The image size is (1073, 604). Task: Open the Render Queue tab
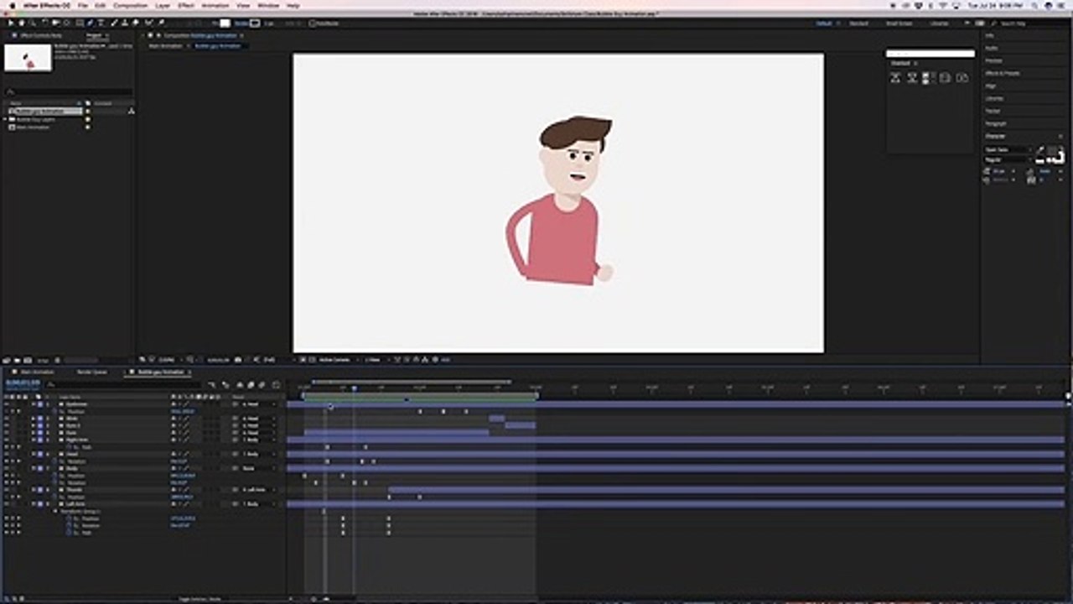pos(91,372)
